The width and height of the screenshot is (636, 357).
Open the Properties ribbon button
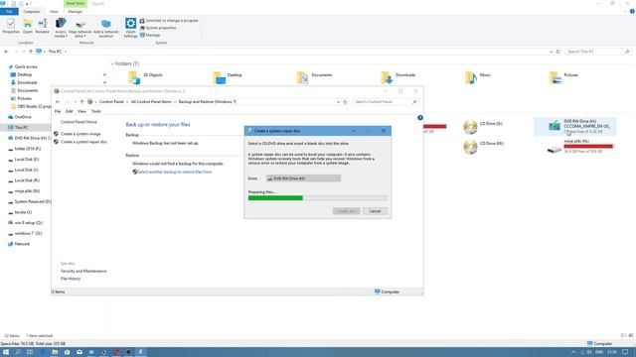pos(11,27)
